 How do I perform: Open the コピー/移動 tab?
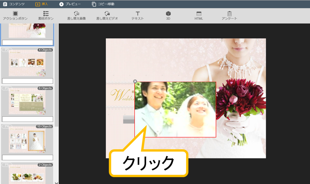pos(103,4)
